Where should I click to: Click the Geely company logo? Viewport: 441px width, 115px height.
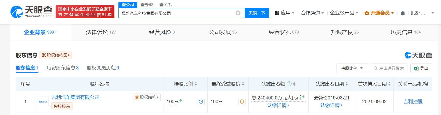[43, 102]
